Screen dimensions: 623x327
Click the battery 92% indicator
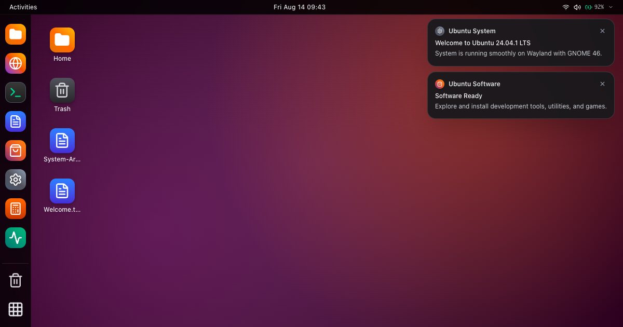tap(594, 7)
